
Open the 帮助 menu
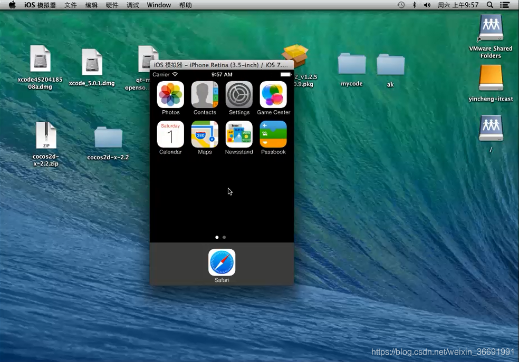tap(185, 5)
